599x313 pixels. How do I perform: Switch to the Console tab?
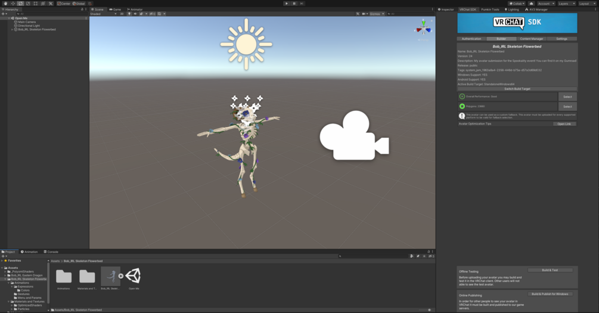coord(51,252)
